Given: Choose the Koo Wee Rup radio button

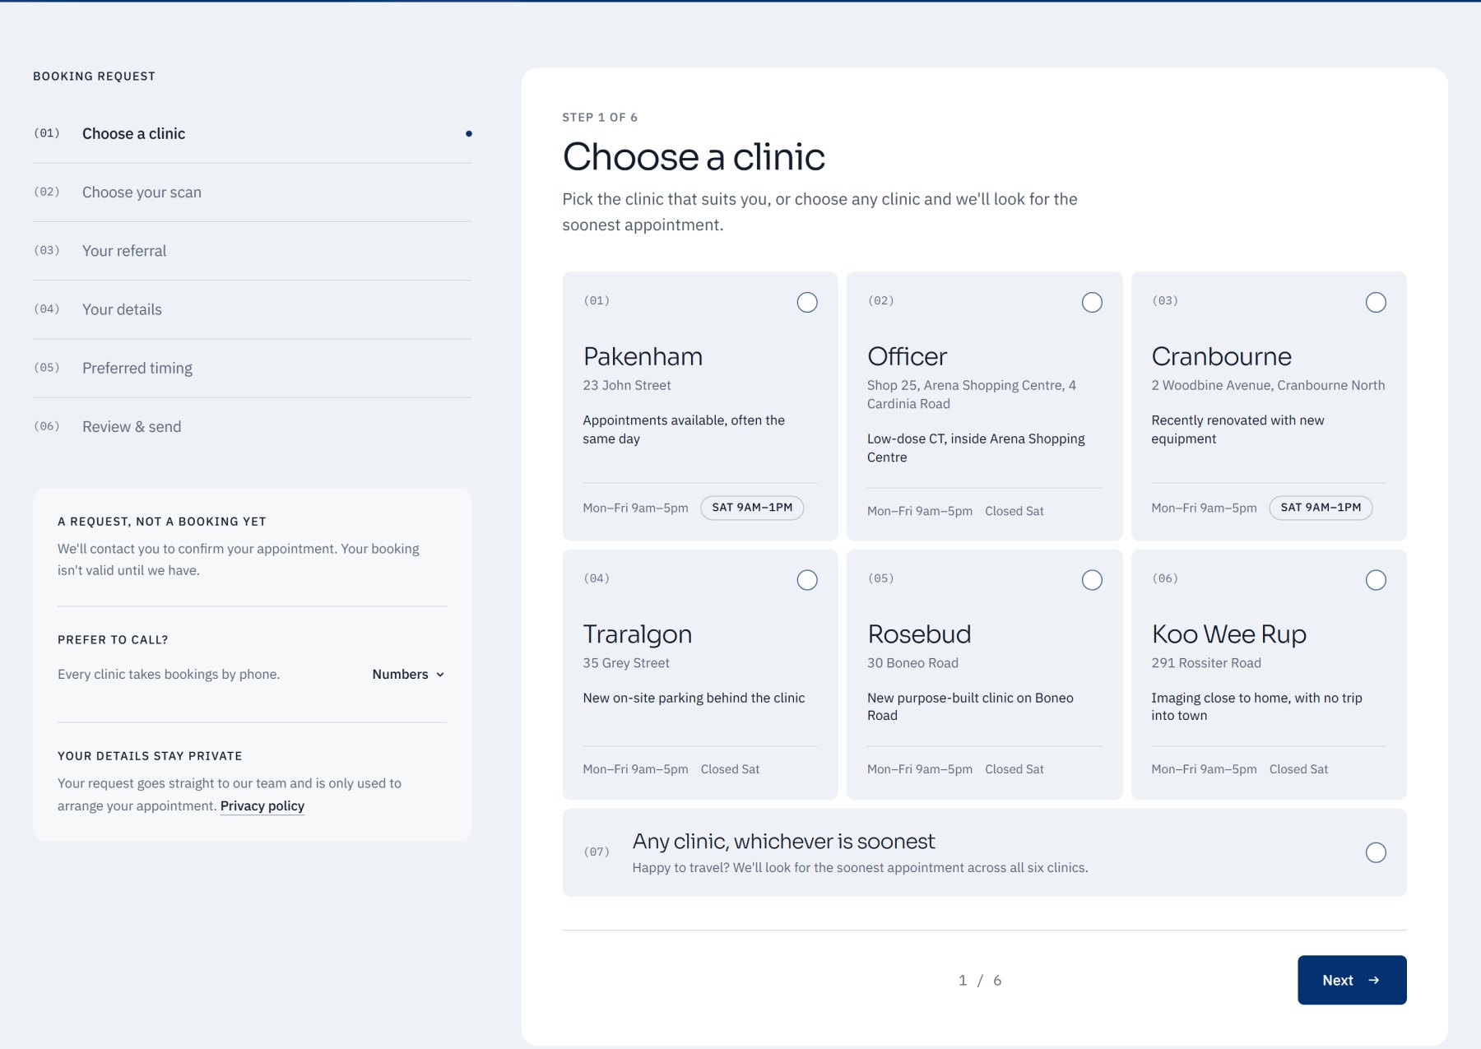Looking at the screenshot, I should point(1376,580).
